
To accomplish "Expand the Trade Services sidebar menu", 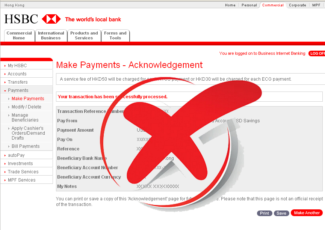I will click(x=23, y=172).
